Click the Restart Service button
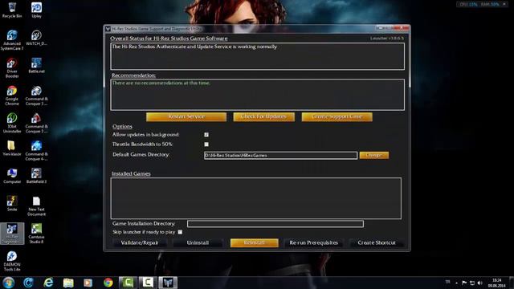The image size is (514, 289). click(186, 116)
